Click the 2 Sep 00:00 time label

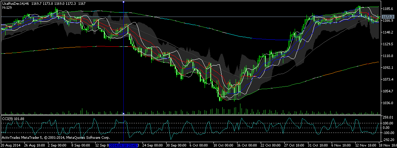(x=57, y=145)
